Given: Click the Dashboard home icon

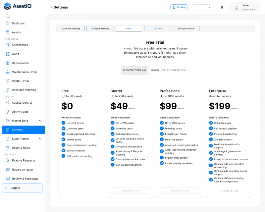Looking at the screenshot, I should (x=8, y=23).
